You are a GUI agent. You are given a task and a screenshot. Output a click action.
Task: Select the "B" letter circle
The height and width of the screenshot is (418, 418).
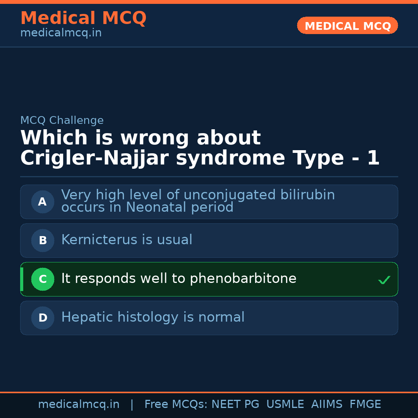(x=43, y=240)
